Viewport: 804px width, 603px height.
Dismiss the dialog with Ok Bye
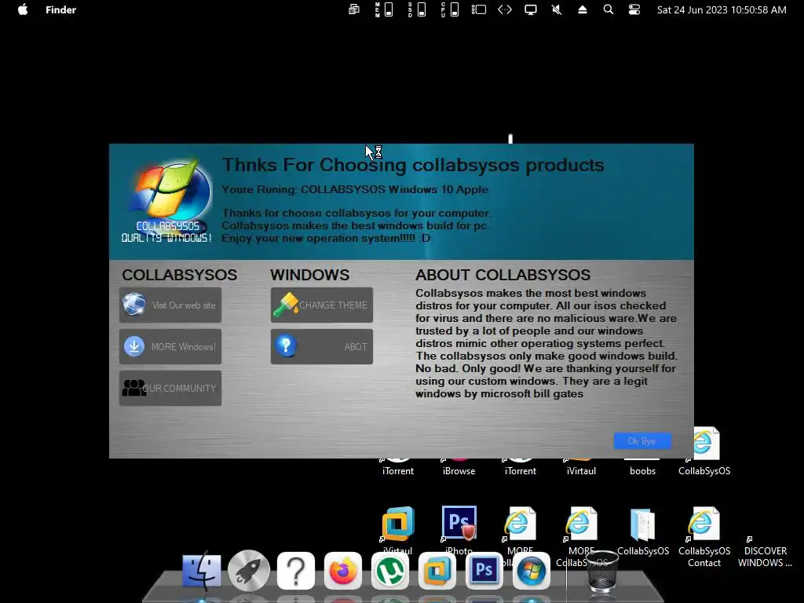click(642, 441)
